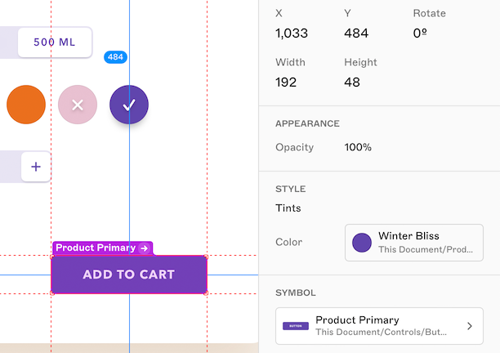Select the pink unavailable color option
Viewport: 500px width, 353px height.
pos(78,105)
